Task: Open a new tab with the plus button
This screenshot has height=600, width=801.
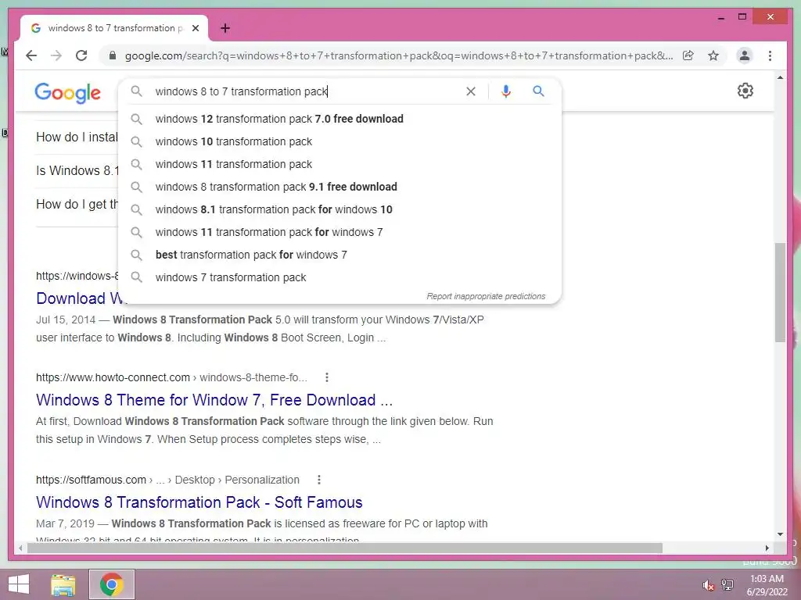Action: click(x=225, y=28)
